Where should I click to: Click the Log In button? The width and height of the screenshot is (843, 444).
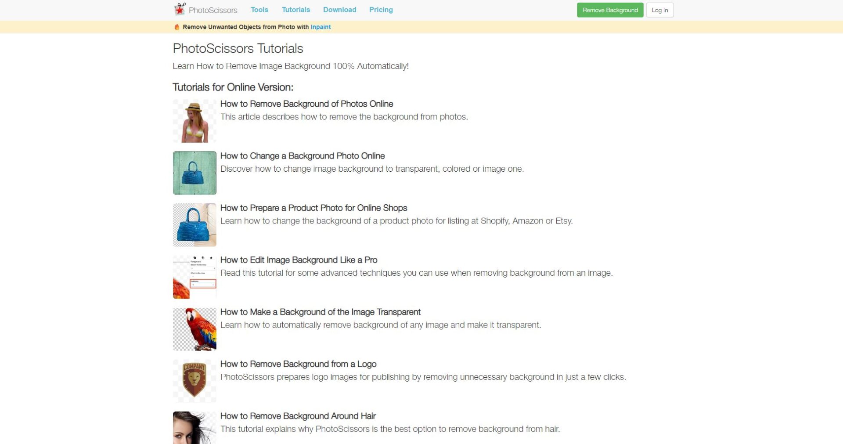tap(659, 10)
